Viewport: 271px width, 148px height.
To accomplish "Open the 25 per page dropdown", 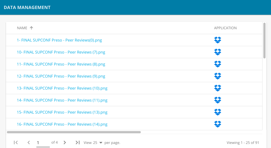I will click(x=98, y=143).
